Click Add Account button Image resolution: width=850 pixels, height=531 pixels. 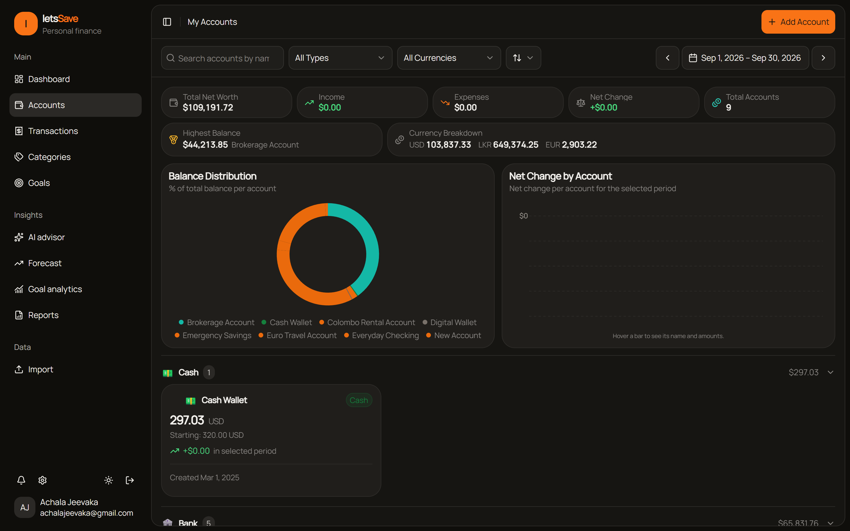pos(798,22)
